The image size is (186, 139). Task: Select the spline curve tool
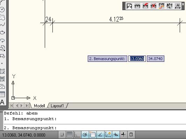(x=2, y=24)
